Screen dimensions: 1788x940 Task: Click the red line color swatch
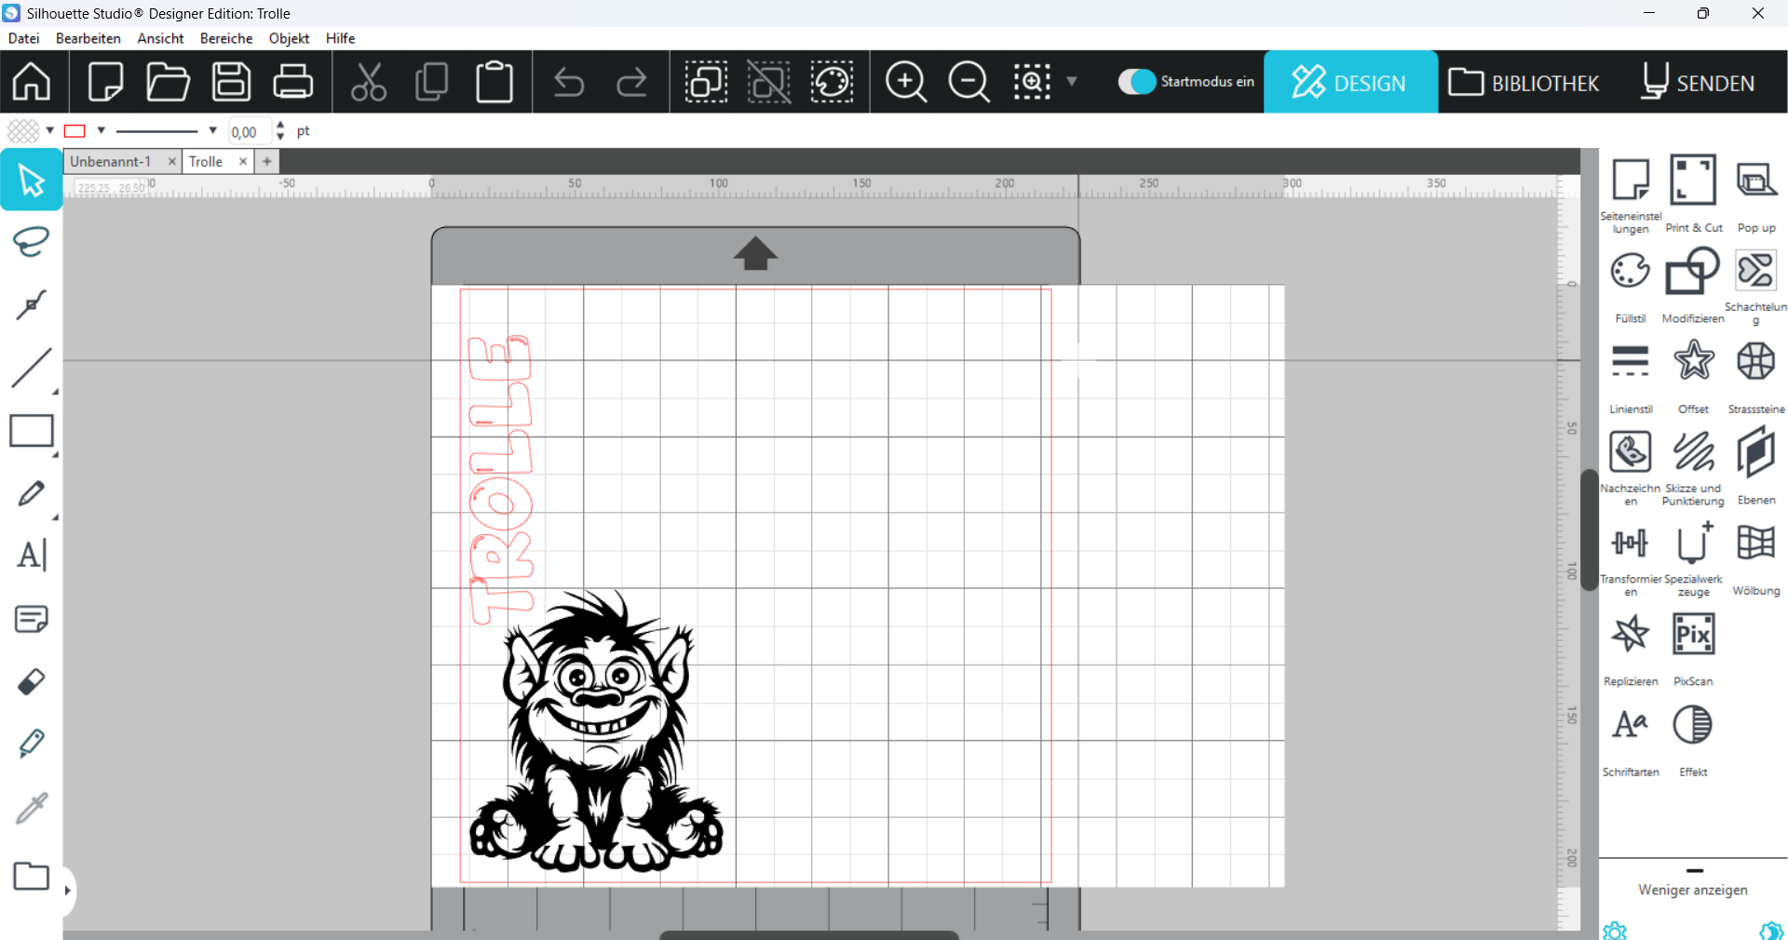click(x=75, y=131)
